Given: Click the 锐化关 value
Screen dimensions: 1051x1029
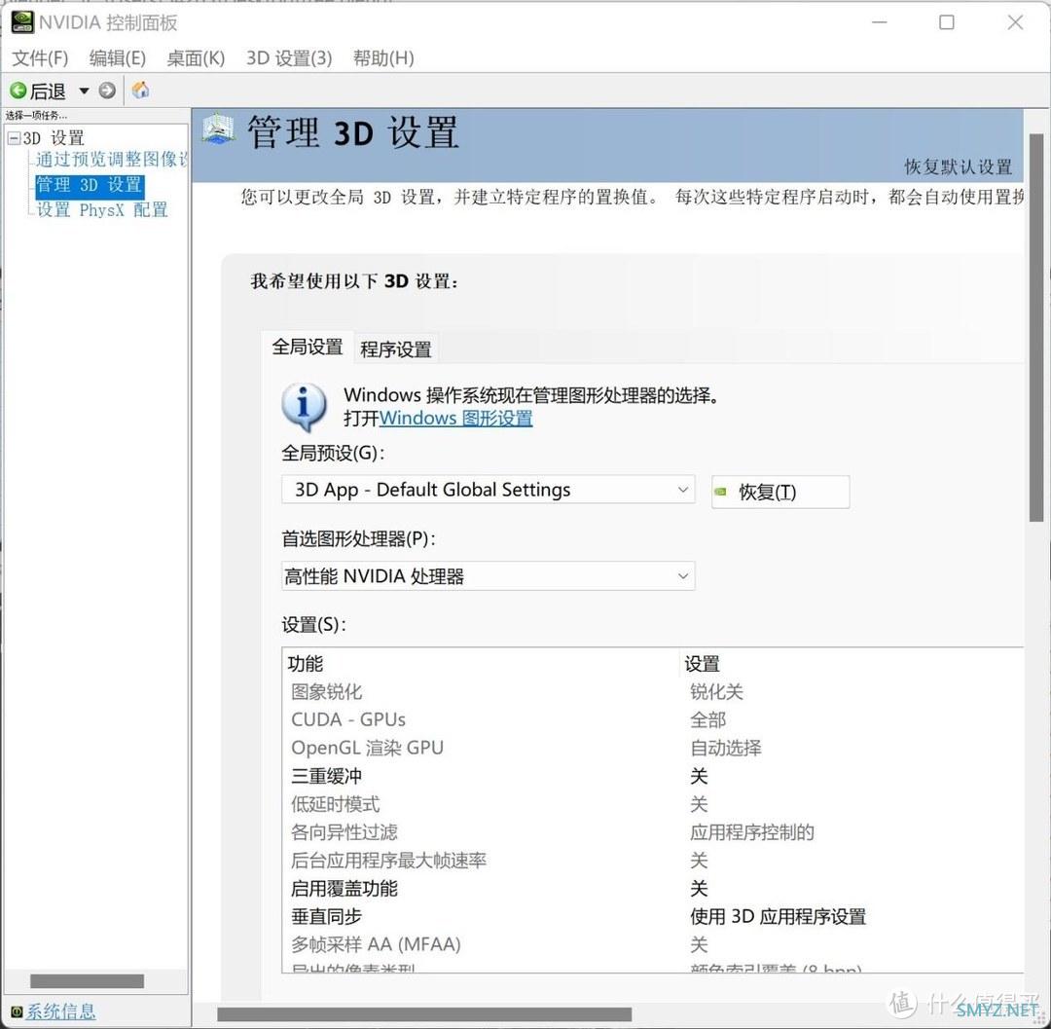Looking at the screenshot, I should (x=716, y=692).
